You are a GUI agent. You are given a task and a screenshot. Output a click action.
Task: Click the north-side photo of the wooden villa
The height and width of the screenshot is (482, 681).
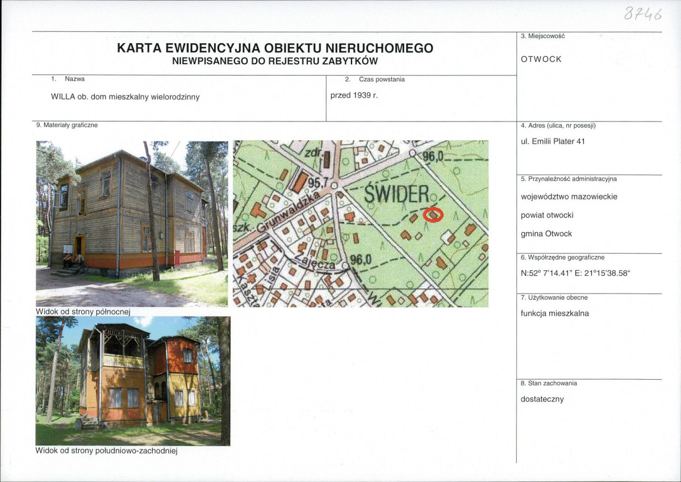[132, 224]
